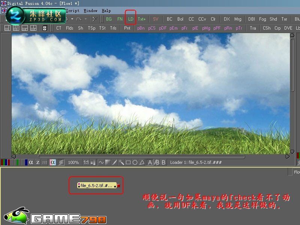Screen dimensions: 300x225
Task: Open the Window menu
Action: pyautogui.click(x=90, y=11)
